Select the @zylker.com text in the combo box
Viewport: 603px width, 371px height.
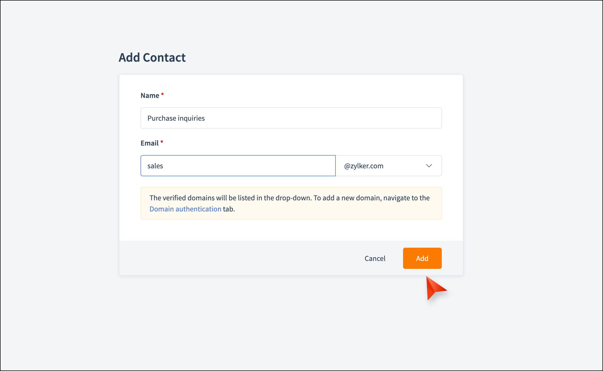[x=364, y=166]
